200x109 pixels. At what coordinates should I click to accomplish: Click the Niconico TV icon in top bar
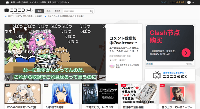7,3
